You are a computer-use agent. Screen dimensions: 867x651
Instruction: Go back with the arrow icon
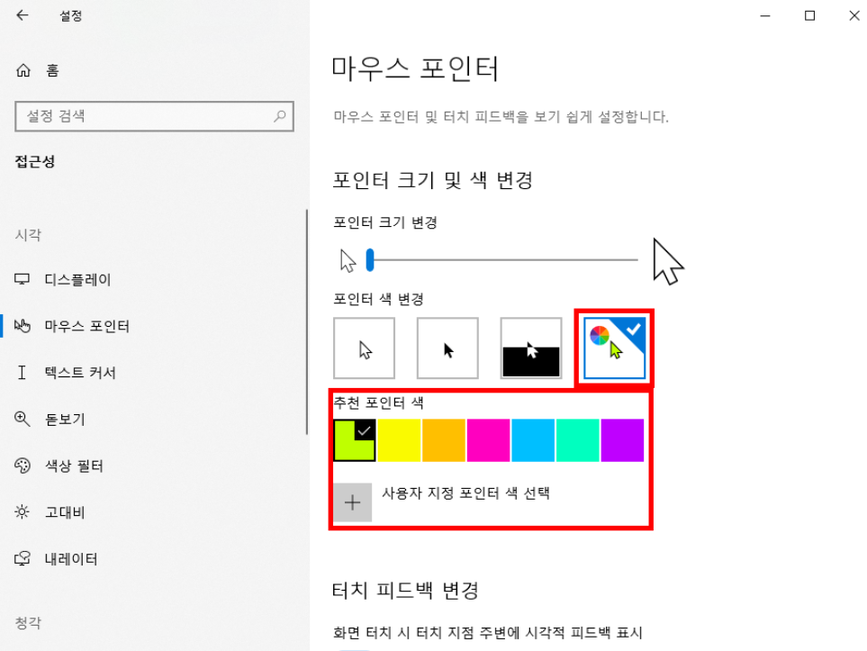23,15
